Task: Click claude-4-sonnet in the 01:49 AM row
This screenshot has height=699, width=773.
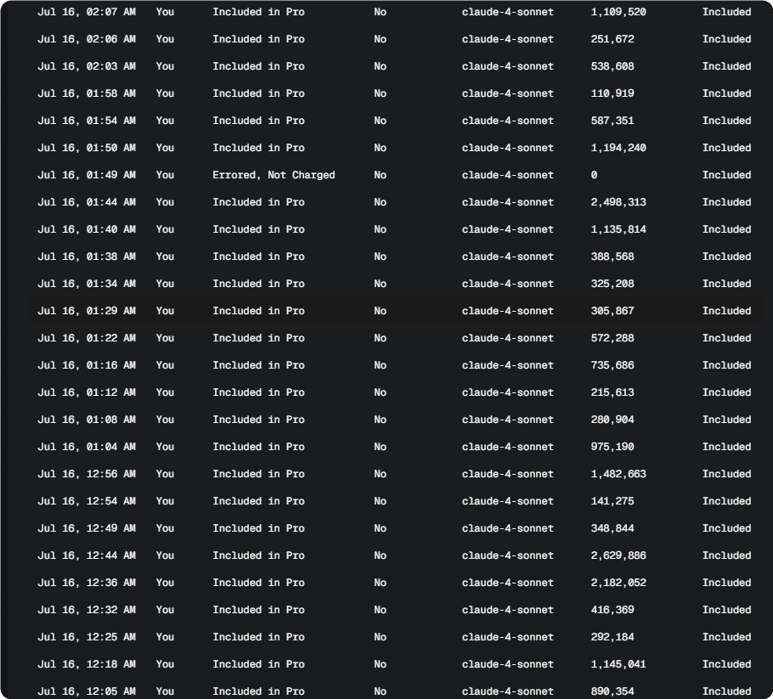Action: [507, 175]
